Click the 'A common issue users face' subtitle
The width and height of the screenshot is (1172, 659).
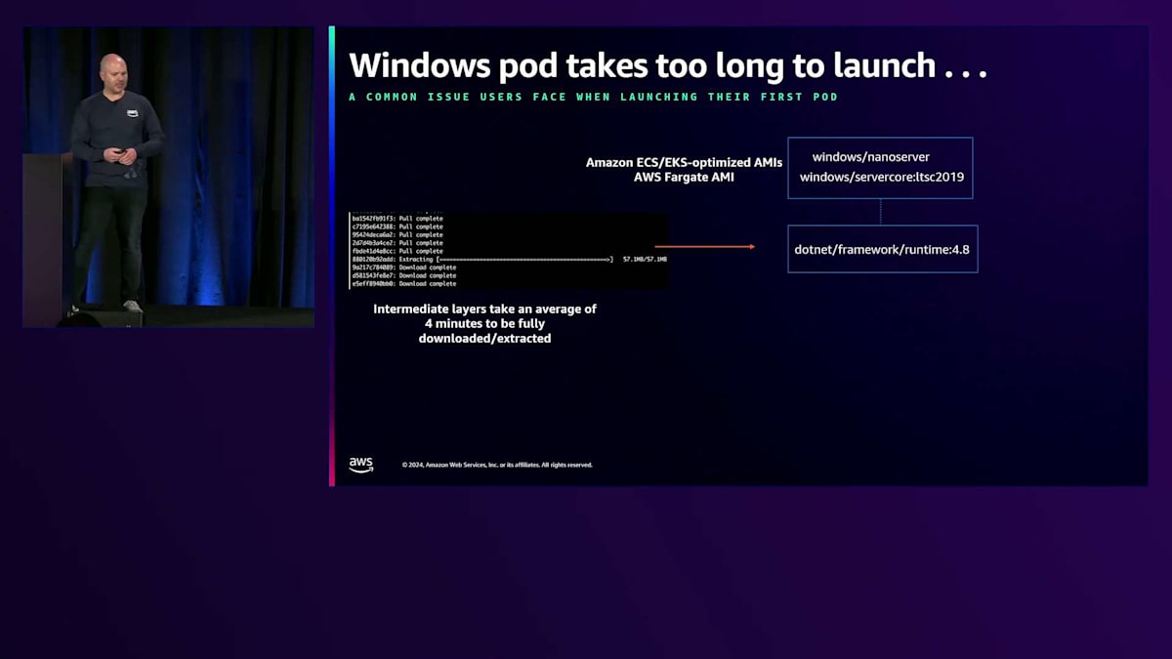click(593, 98)
